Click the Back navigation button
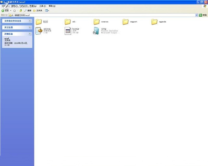The width and height of the screenshot is (208, 166). coord(5,11)
